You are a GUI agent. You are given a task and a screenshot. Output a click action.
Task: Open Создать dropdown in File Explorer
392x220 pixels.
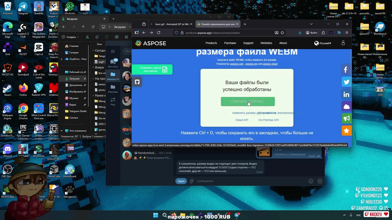(x=70, y=37)
